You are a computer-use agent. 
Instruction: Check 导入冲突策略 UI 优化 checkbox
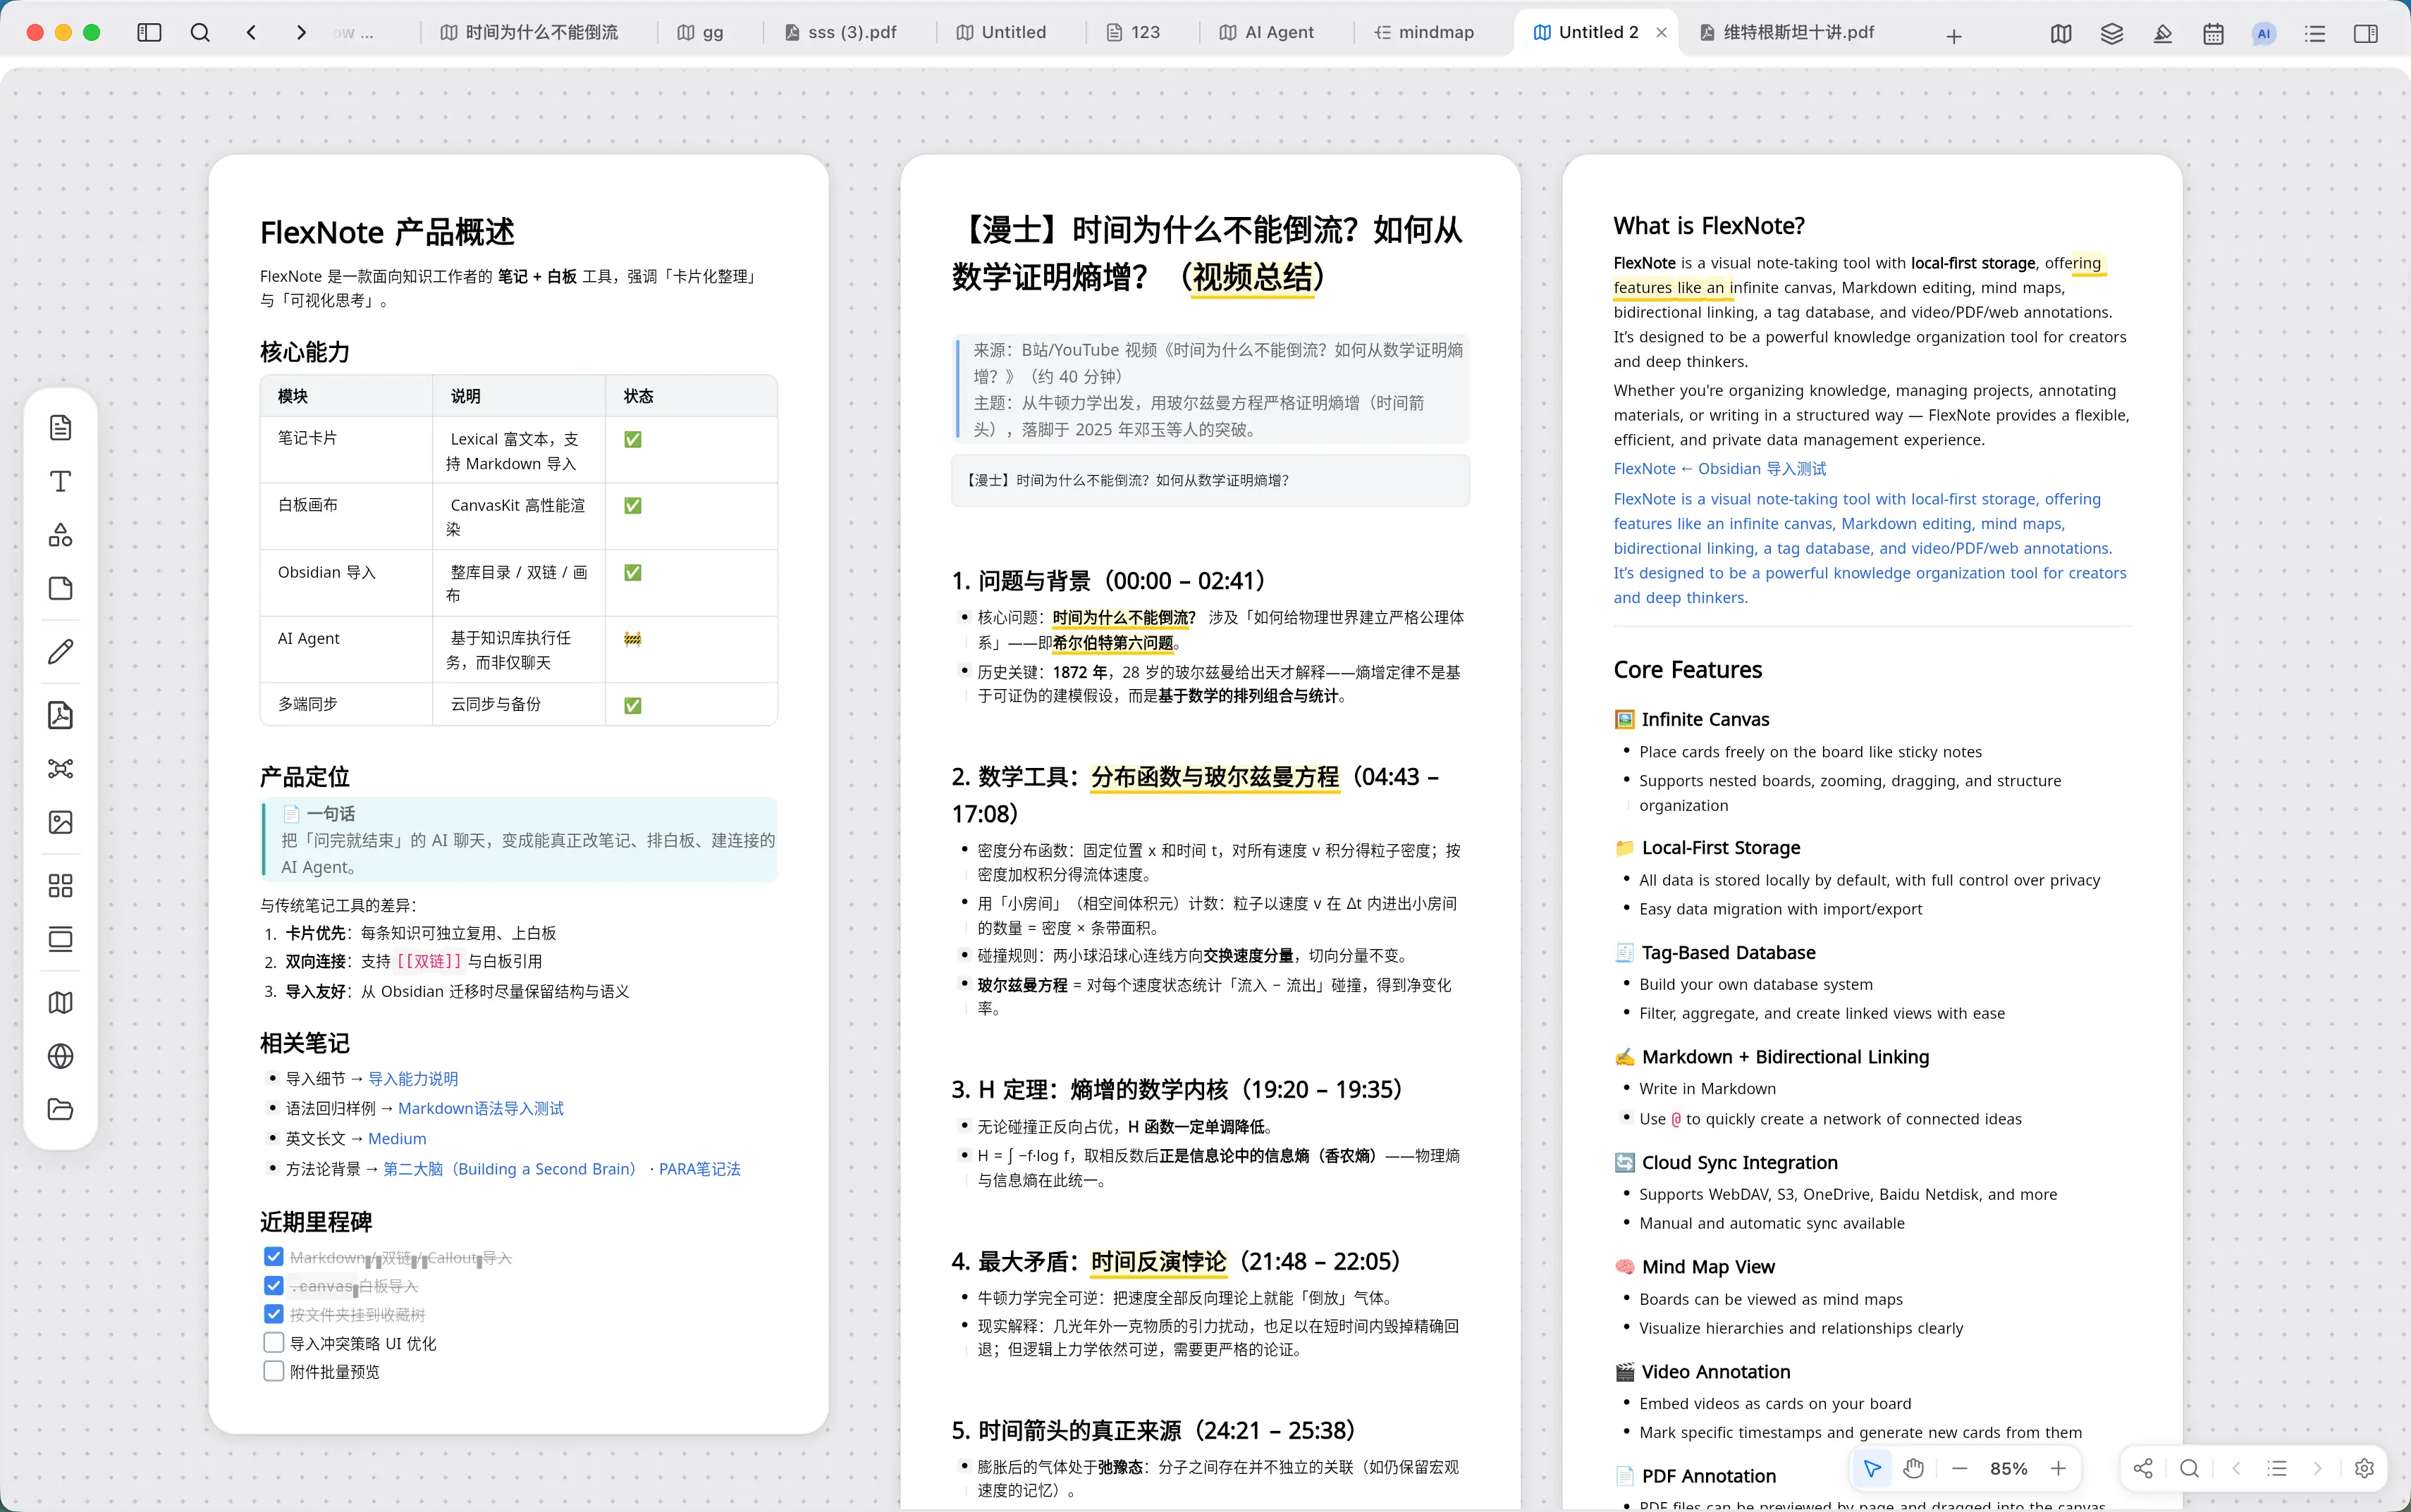click(273, 1342)
